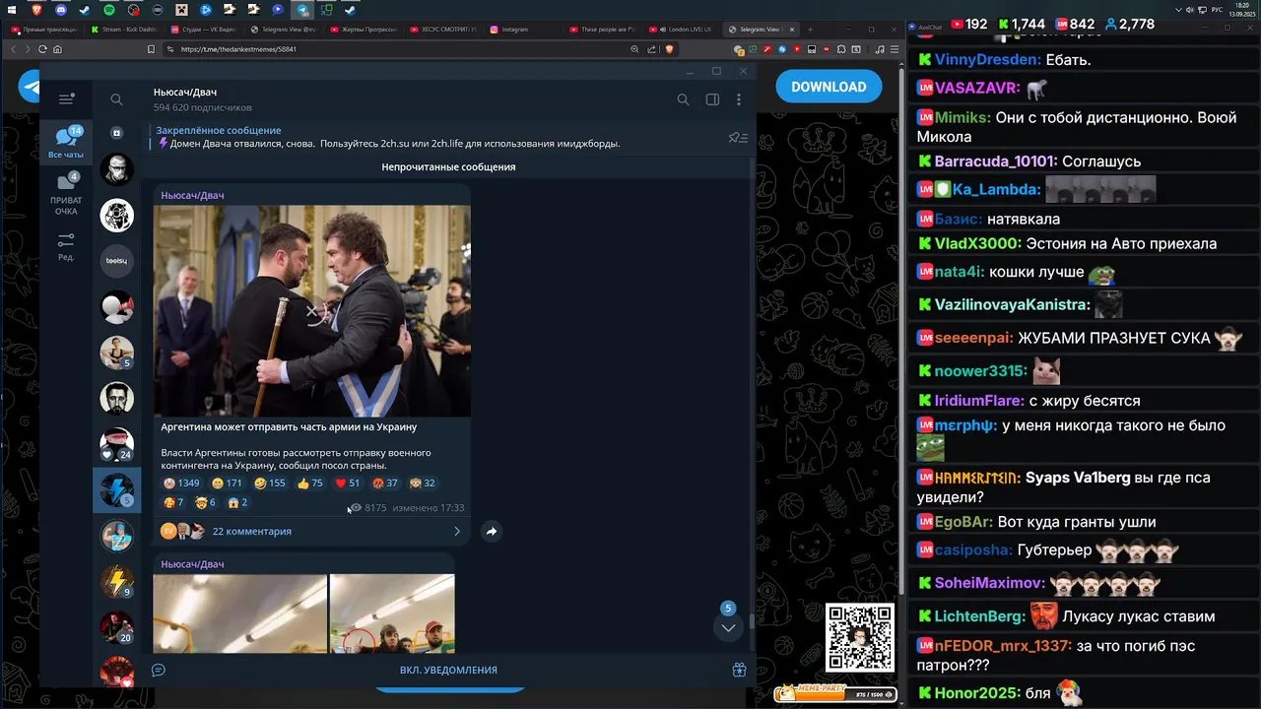Select the lightning chat with badge 9
Viewport: 1261px width, 709px height.
(116, 581)
